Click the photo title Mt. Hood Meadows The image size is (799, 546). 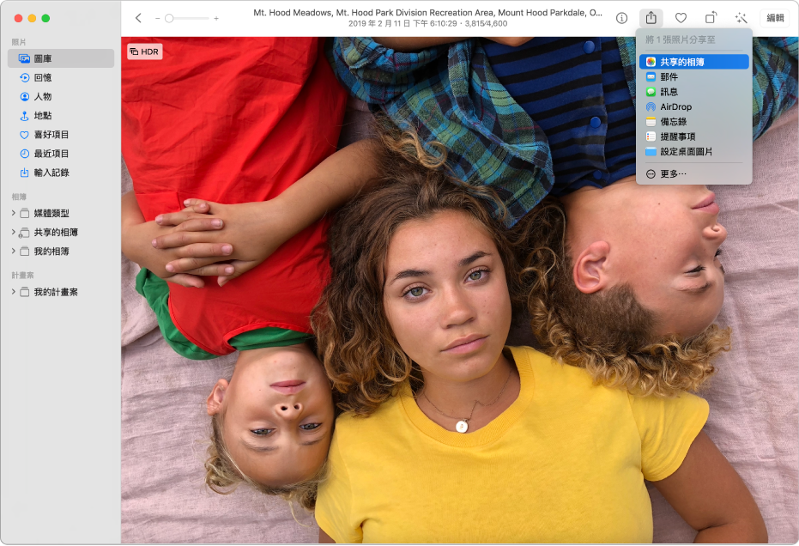tap(428, 13)
